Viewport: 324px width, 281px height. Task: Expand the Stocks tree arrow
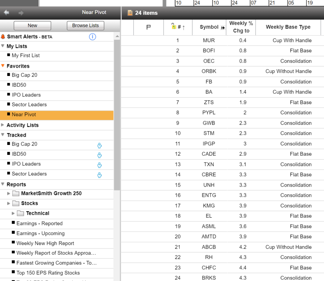tap(9, 203)
